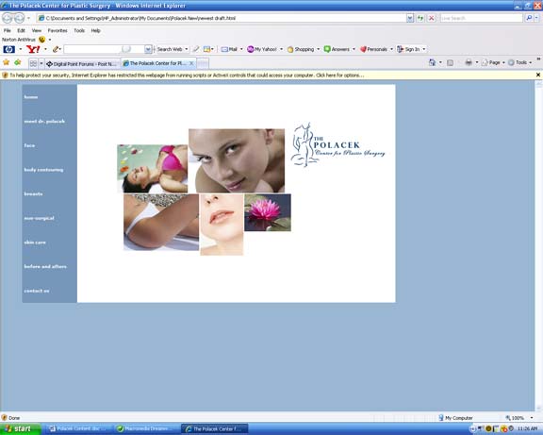The height and width of the screenshot is (435, 543).
Task: Click the 'before and afters' link
Action: coord(45,266)
